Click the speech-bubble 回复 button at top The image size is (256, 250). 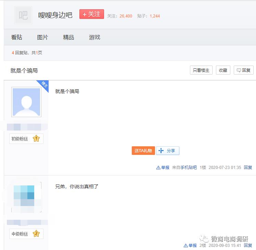coord(244,70)
